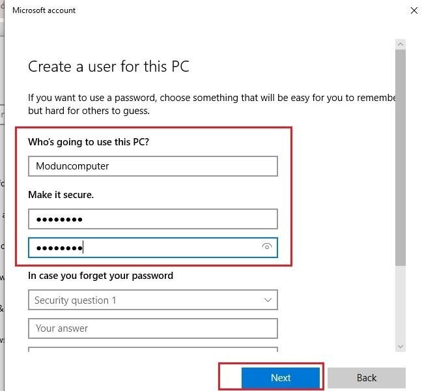Screen dimensions: 422x391
Task: Click the cut-off field below Your answer
Action: (153, 351)
